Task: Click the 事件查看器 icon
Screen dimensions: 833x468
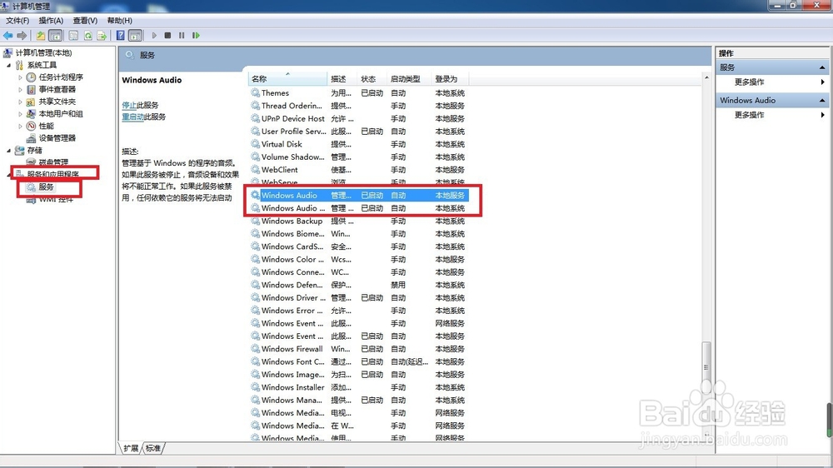Action: pyautogui.click(x=32, y=90)
